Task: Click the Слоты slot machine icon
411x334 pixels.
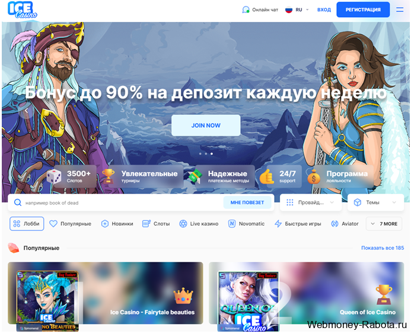Action: tap(146, 223)
